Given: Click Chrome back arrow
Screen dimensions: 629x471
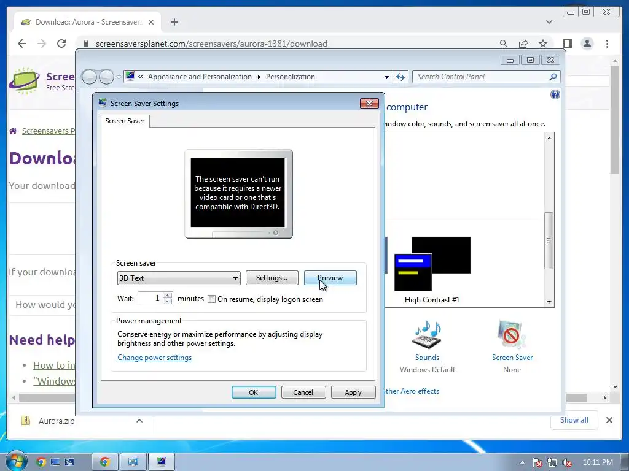Looking at the screenshot, I should (x=22, y=44).
